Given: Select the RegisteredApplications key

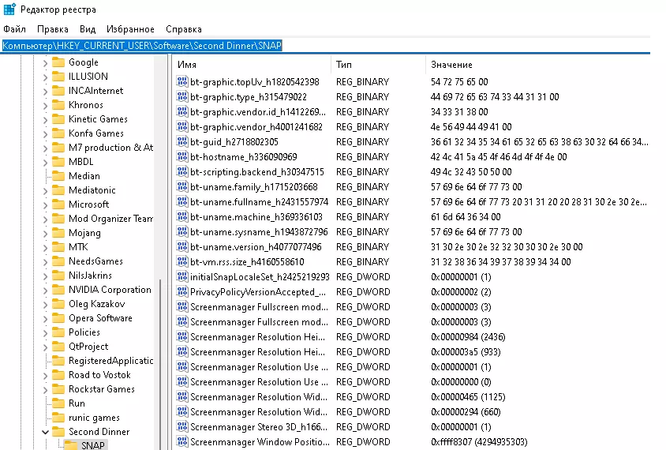Looking at the screenshot, I should pyautogui.click(x=110, y=361).
